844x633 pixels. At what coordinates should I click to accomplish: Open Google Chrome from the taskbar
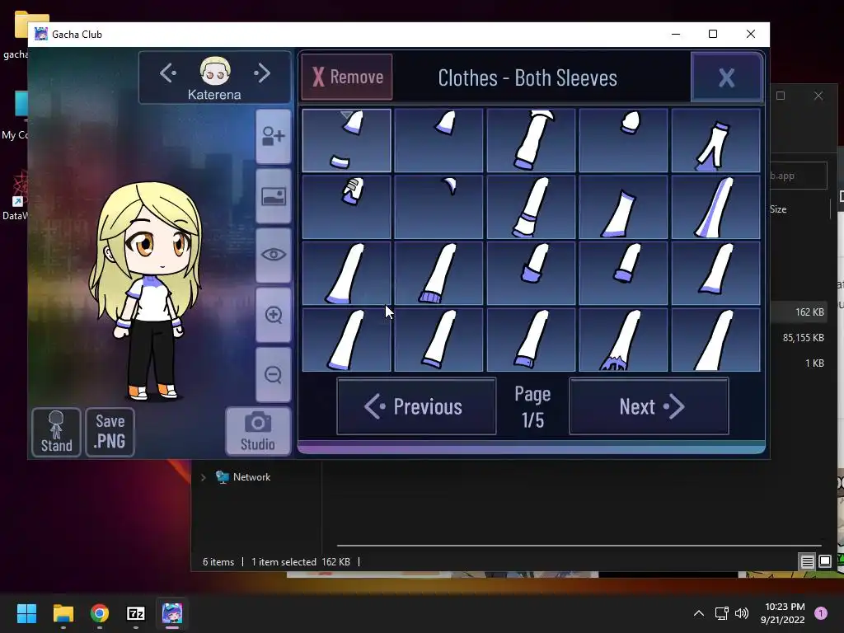[100, 613]
